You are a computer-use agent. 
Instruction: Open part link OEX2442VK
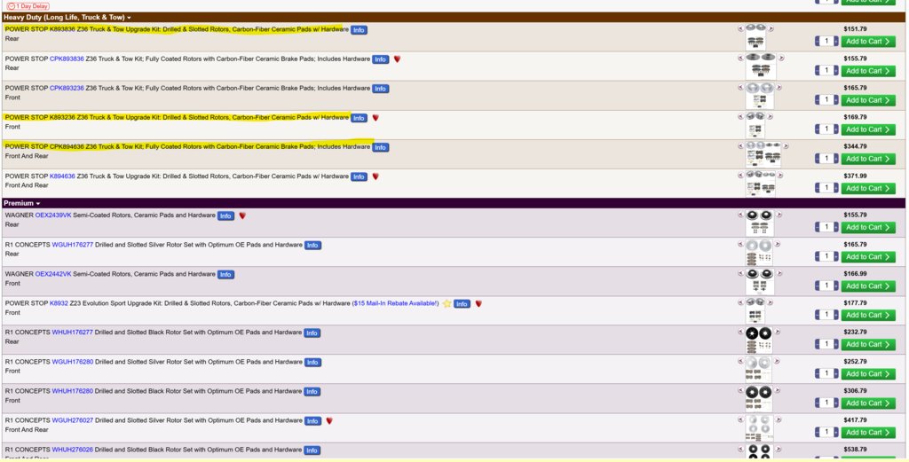click(x=53, y=274)
